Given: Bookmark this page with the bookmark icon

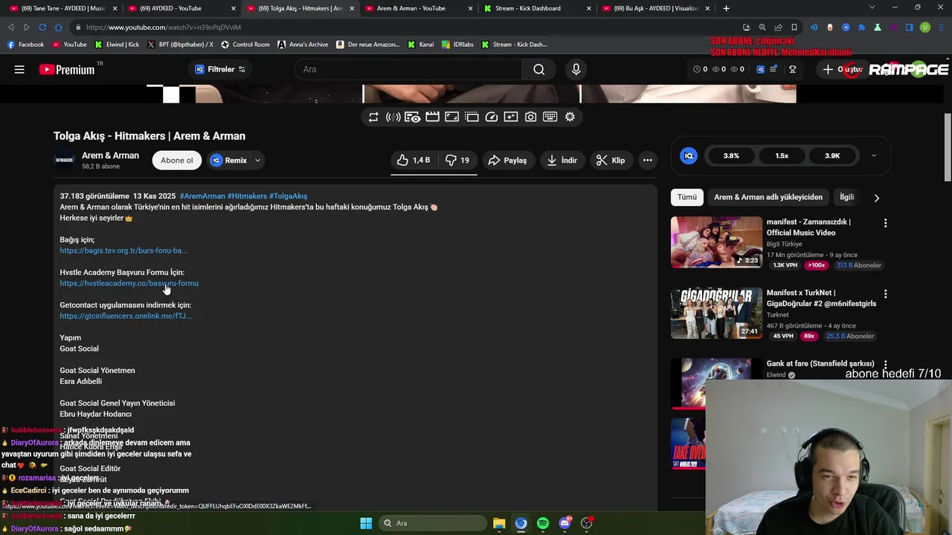Looking at the screenshot, I should click(794, 27).
